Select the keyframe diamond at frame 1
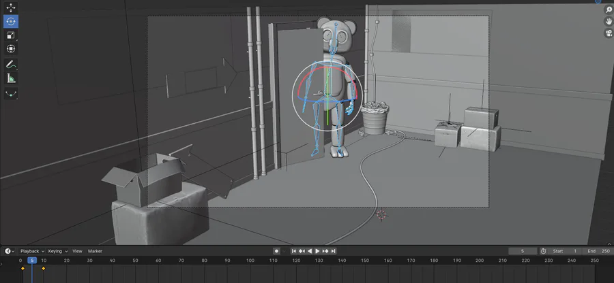Viewport: 614px width, 283px height. click(x=23, y=269)
